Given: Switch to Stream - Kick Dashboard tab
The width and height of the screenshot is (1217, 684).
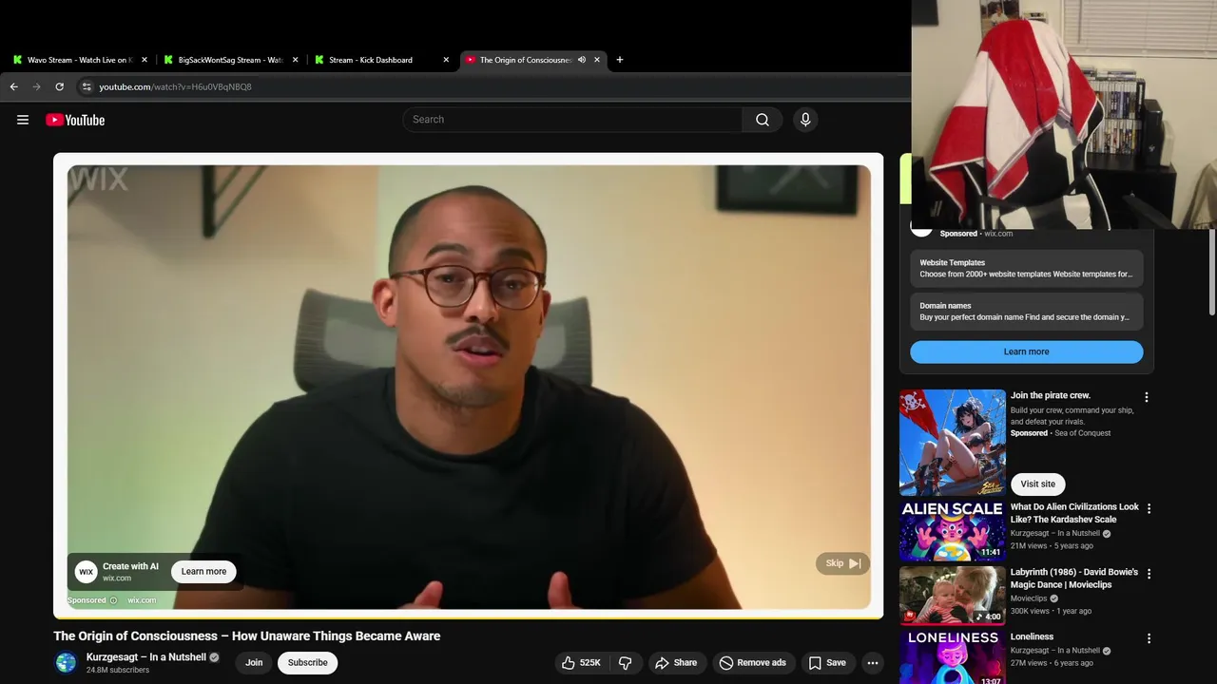Looking at the screenshot, I should (x=379, y=60).
